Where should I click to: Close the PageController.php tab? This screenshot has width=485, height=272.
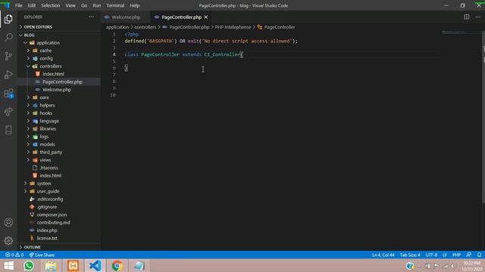click(206, 17)
